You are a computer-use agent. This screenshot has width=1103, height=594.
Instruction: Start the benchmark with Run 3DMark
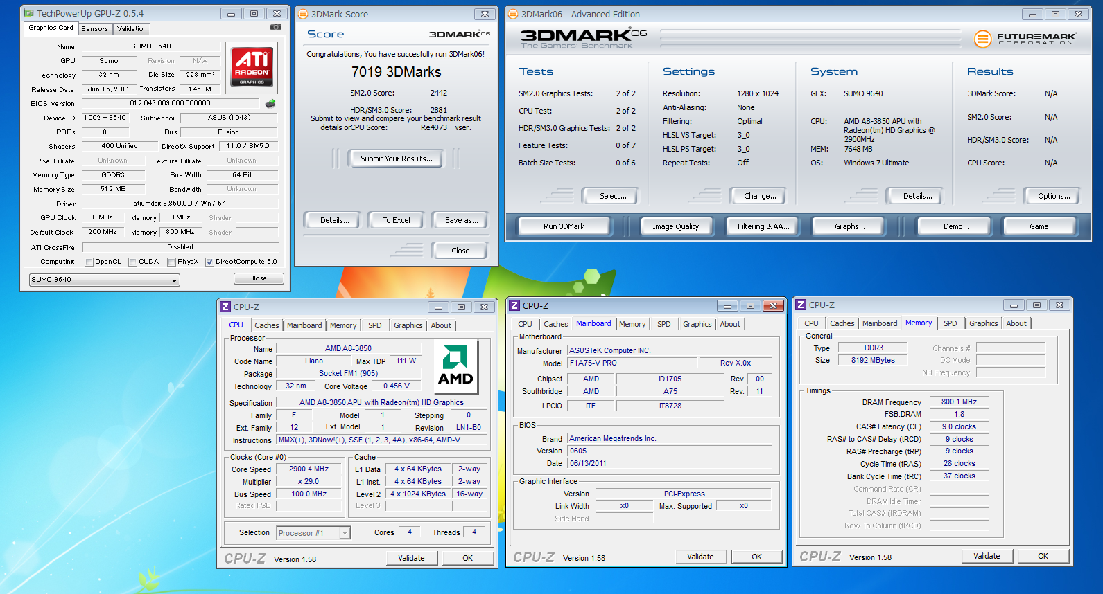click(564, 226)
